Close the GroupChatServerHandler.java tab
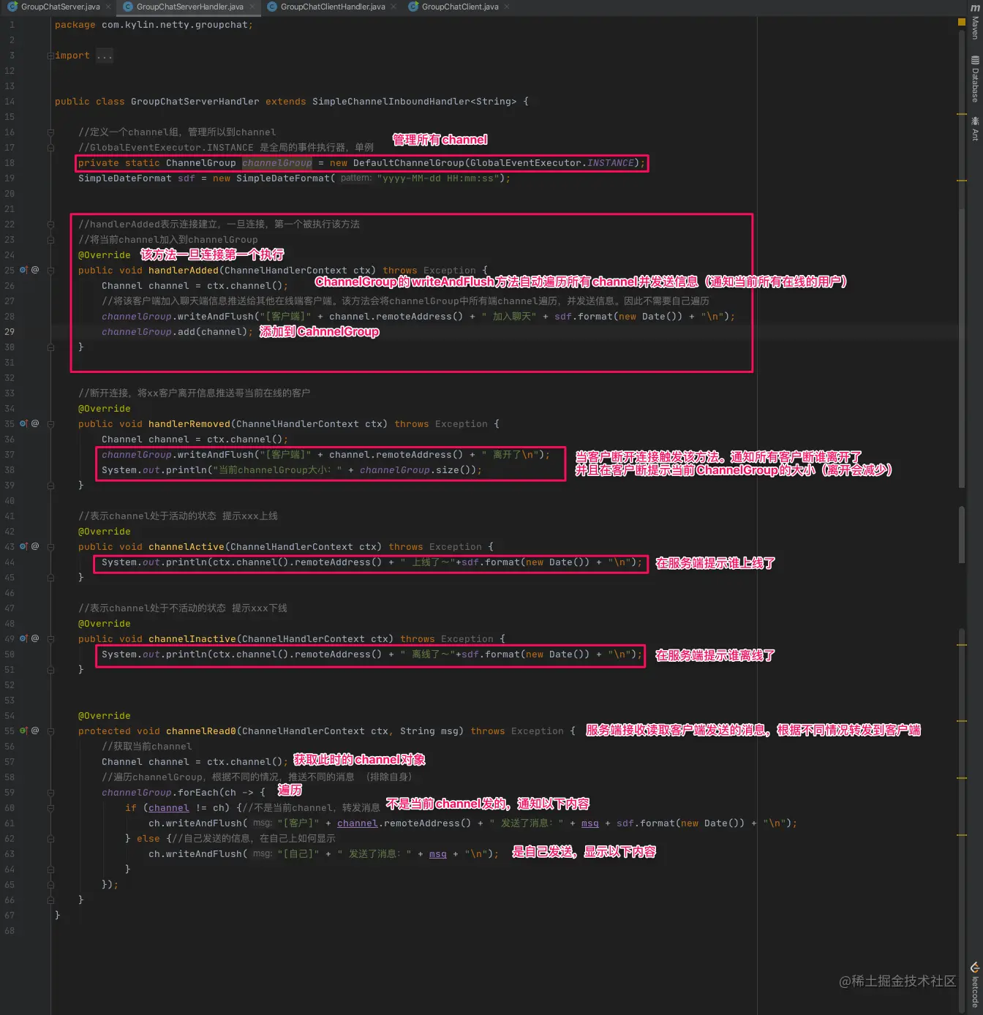Image resolution: width=983 pixels, height=1015 pixels. [x=252, y=7]
